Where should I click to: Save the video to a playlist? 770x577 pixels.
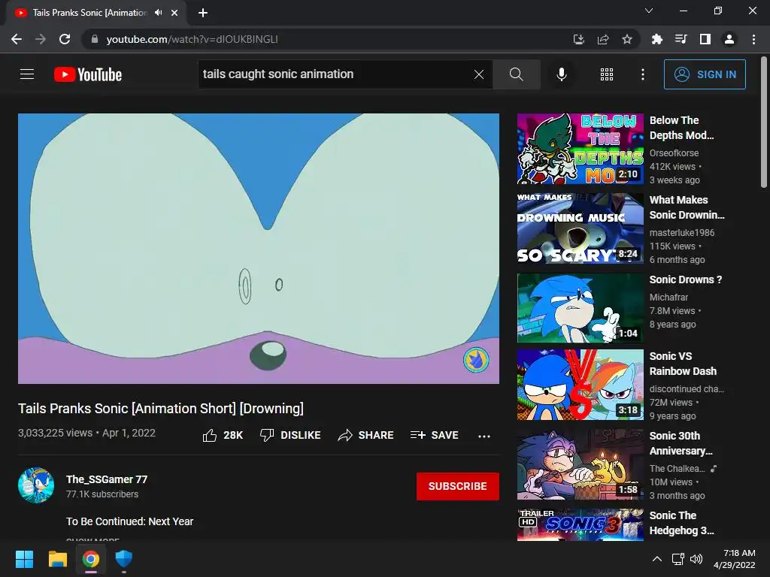point(434,435)
